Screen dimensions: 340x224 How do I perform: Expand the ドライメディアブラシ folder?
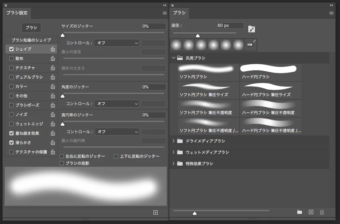pos(173,141)
